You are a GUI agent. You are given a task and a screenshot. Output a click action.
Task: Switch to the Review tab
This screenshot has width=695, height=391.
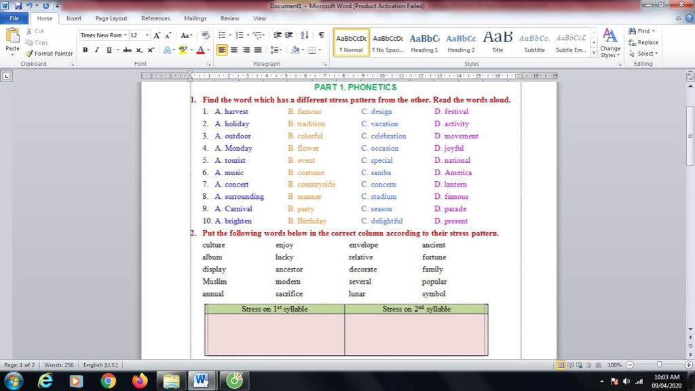(x=229, y=18)
